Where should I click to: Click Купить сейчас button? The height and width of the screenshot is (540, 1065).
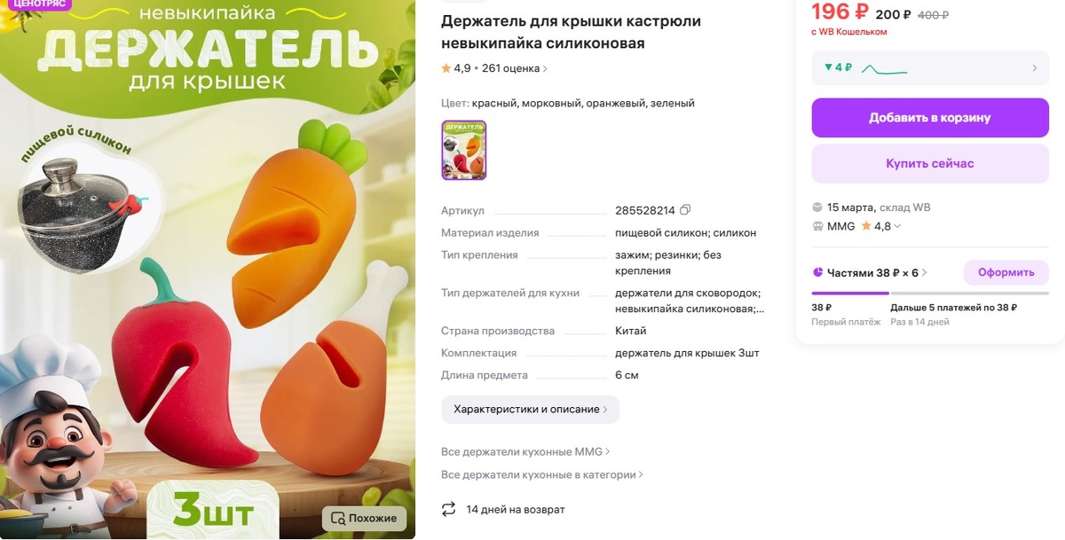pyautogui.click(x=930, y=163)
